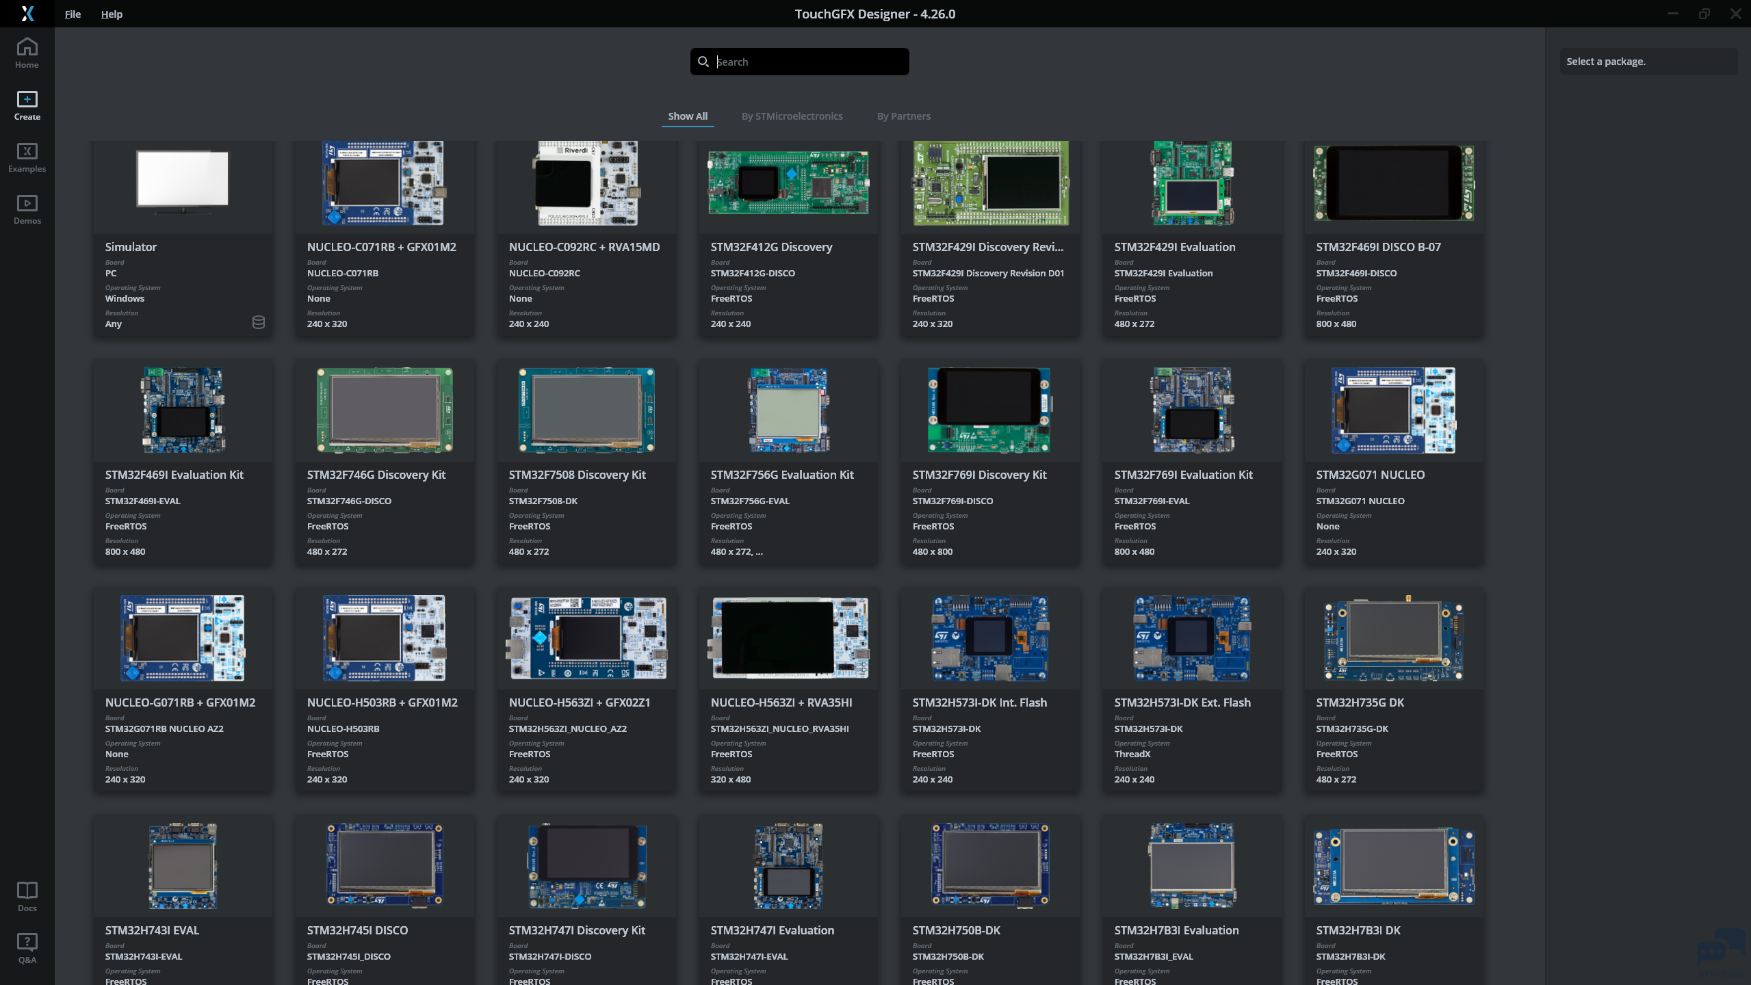Open the Examples section
Image resolution: width=1751 pixels, height=985 pixels.
27,157
